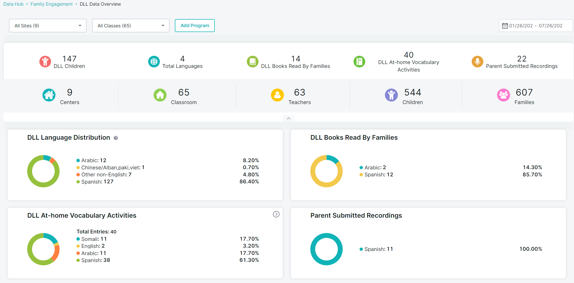Image resolution: width=574 pixels, height=283 pixels.
Task: Click the yellow Teachers person icon
Action: coord(277,95)
